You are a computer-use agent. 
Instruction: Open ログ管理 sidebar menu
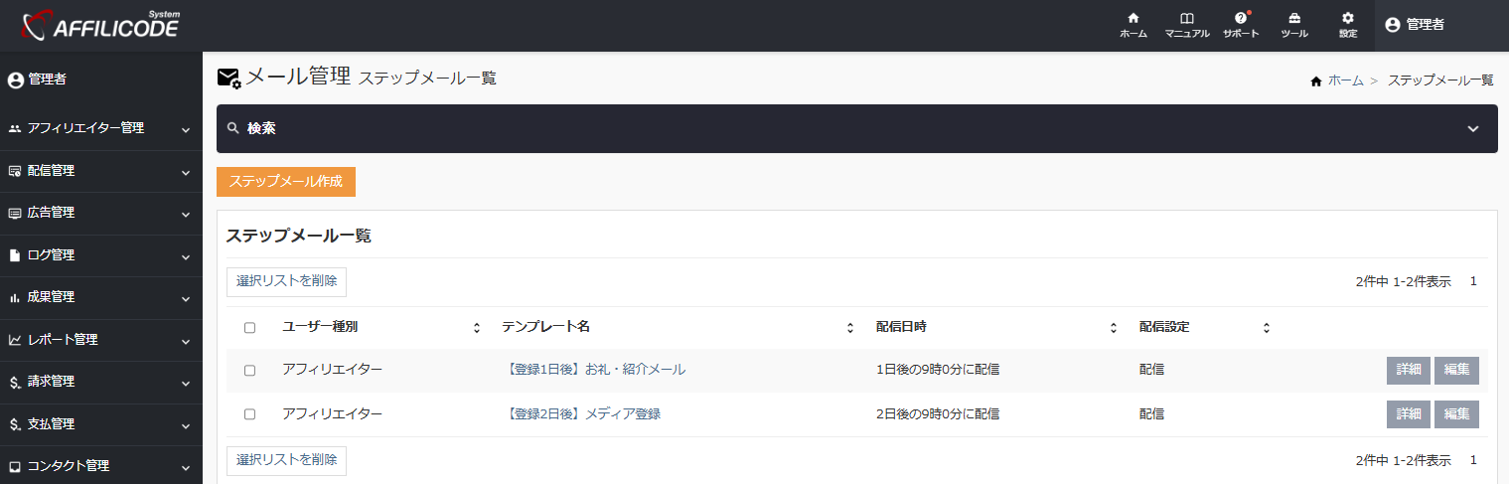point(101,255)
